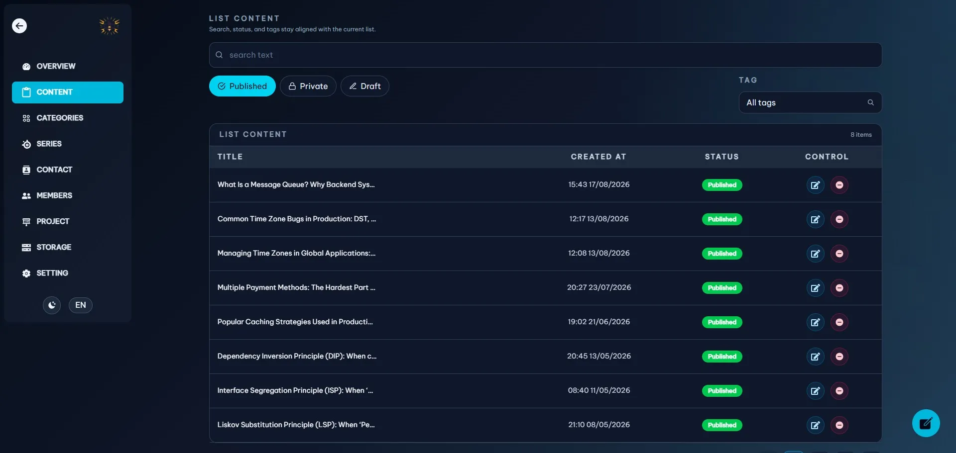Toggle the Draft status filter
The height and width of the screenshot is (453, 956).
365,87
